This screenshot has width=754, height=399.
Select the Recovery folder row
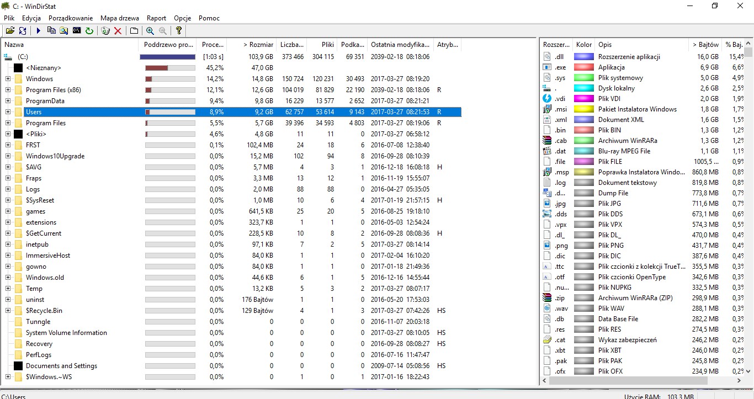[231, 344]
